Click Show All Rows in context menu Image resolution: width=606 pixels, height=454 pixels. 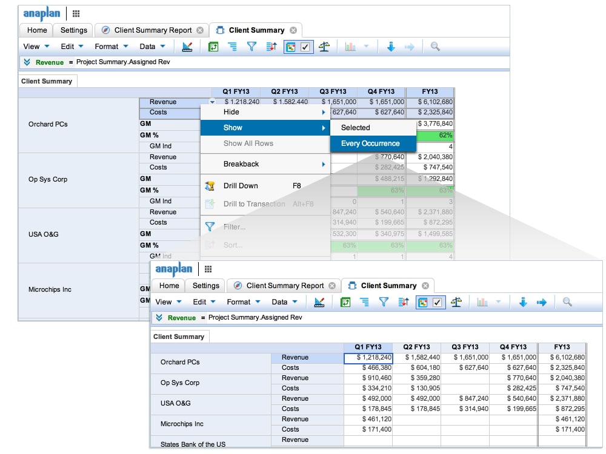pos(265,143)
